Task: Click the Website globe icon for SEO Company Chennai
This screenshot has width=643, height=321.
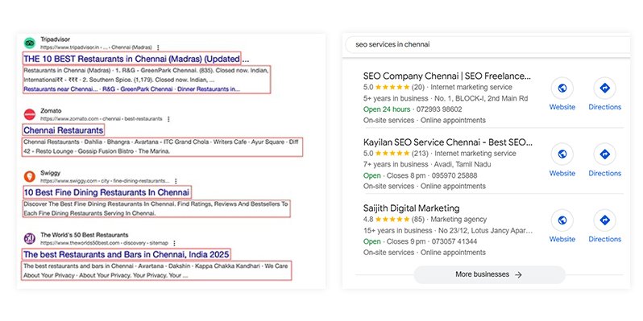Action: pyautogui.click(x=562, y=88)
